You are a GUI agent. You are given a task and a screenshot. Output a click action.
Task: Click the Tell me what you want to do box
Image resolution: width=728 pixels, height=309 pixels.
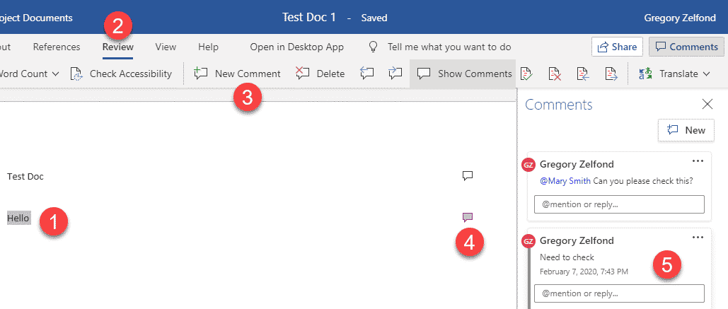click(449, 47)
